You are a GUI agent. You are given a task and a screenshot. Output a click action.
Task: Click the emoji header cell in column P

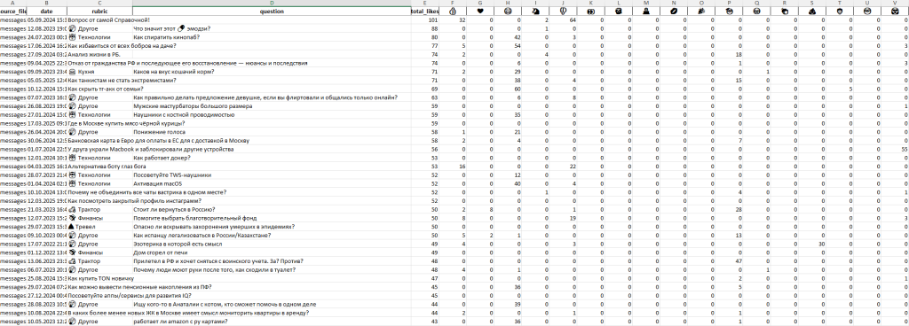[730, 11]
